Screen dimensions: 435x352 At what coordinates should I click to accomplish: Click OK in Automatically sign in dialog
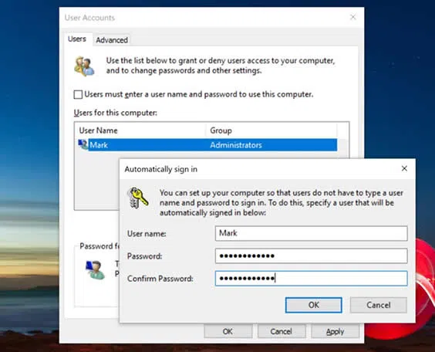(x=313, y=305)
